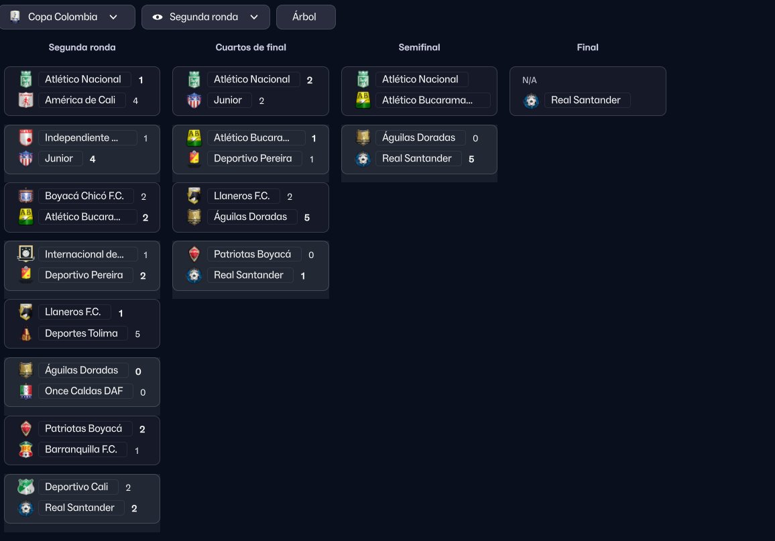Click the Internacional de... crest

pyautogui.click(x=25, y=253)
